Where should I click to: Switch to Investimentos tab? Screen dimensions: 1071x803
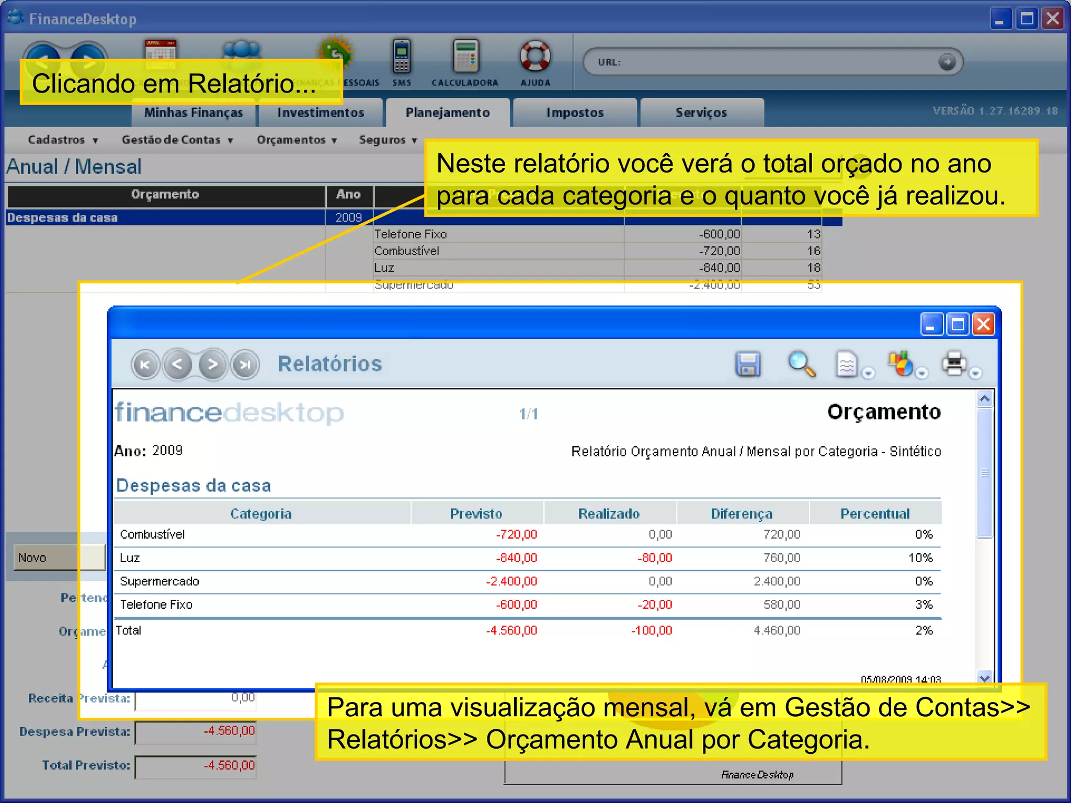(321, 112)
